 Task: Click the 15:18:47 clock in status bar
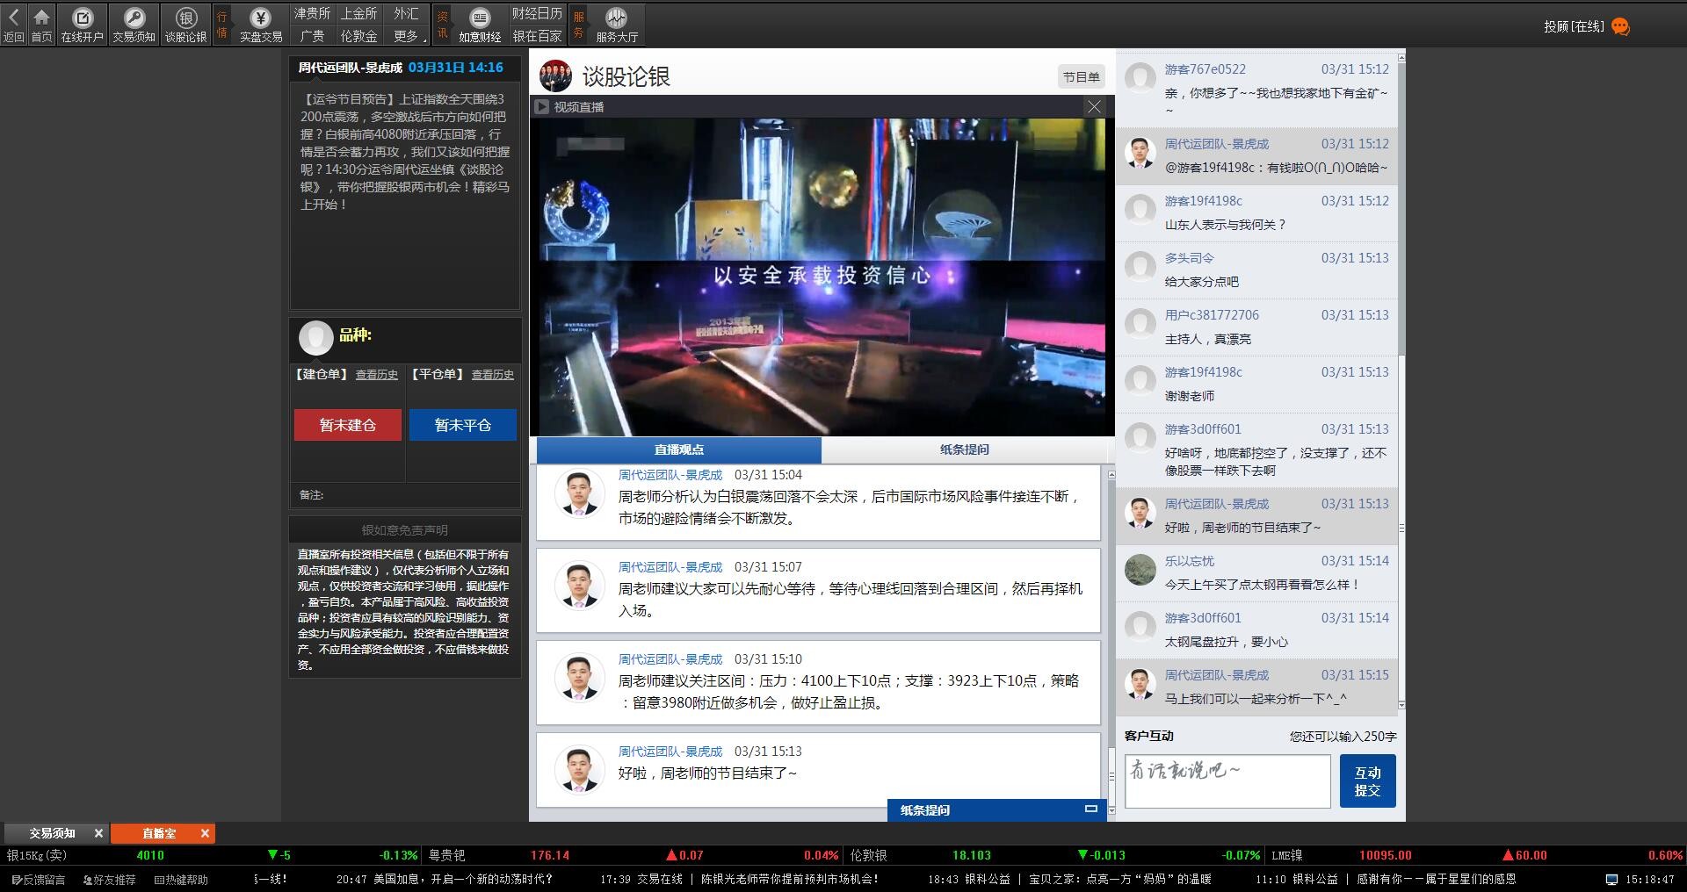[1650, 879]
